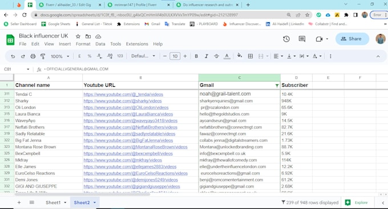Click the Explore button
The height and width of the screenshot is (209, 388).
[356, 203]
